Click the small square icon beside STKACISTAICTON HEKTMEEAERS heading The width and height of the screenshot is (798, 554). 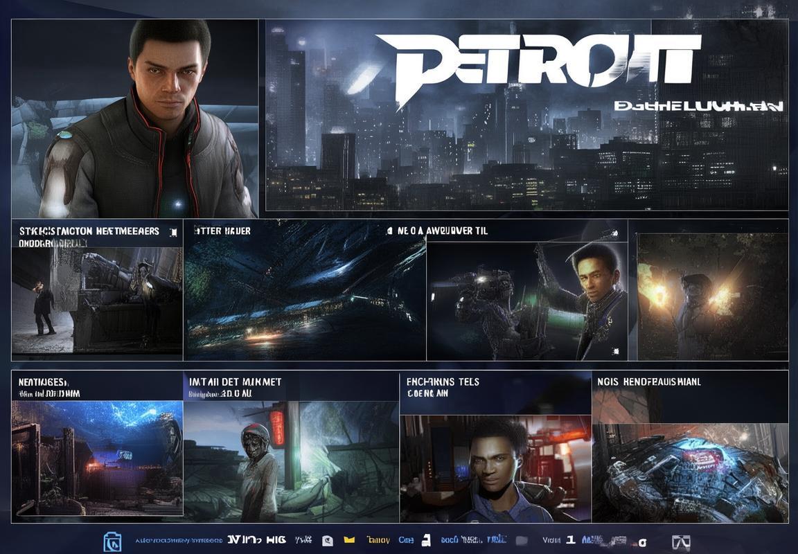[x=174, y=232]
